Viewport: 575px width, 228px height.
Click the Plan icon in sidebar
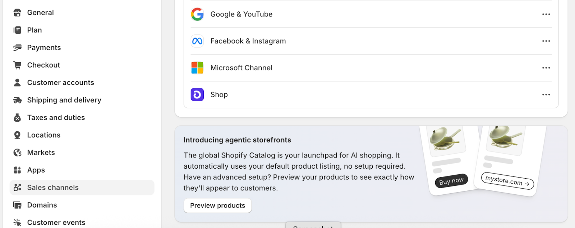point(17,30)
